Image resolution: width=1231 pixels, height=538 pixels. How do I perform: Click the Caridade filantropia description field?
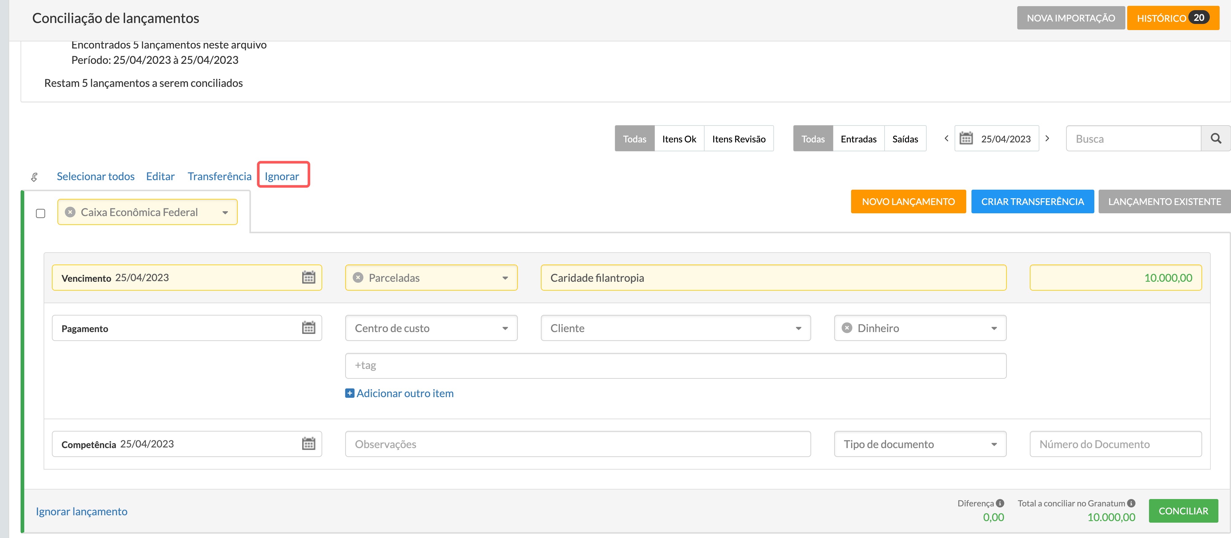(x=773, y=278)
